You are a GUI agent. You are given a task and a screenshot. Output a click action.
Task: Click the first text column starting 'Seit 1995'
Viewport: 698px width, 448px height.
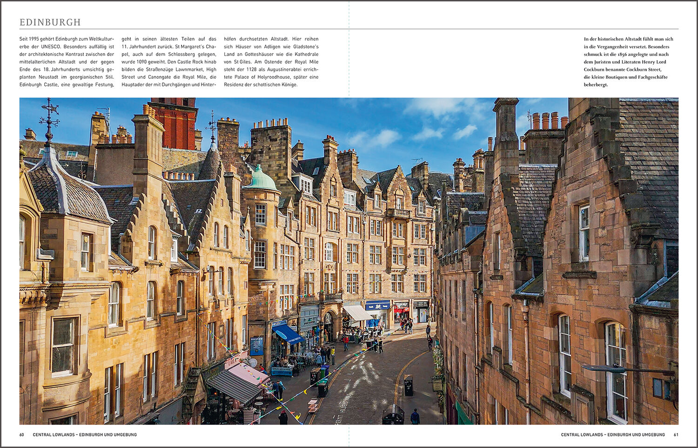tap(67, 62)
